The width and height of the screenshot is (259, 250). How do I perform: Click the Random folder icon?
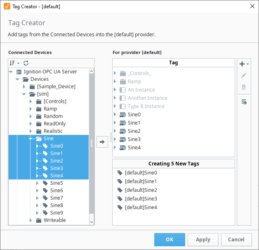(x=39, y=116)
